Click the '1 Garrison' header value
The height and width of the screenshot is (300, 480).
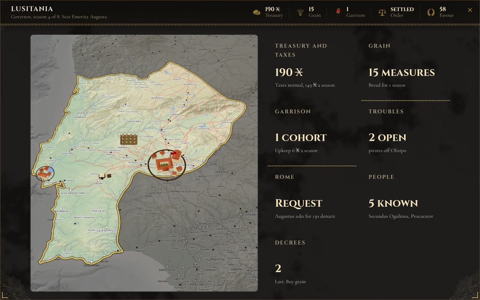[355, 12]
